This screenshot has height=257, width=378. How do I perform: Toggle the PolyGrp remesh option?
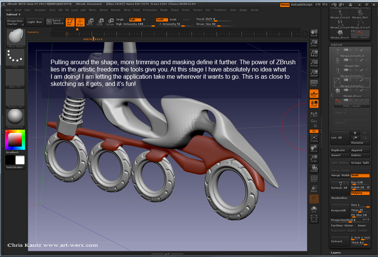[360, 193]
